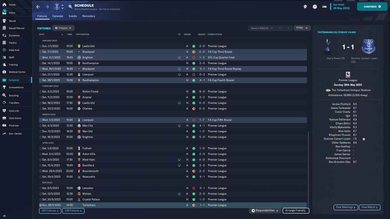Open the Filter dropdown
Screen dimensions: 390x219
click(302, 28)
